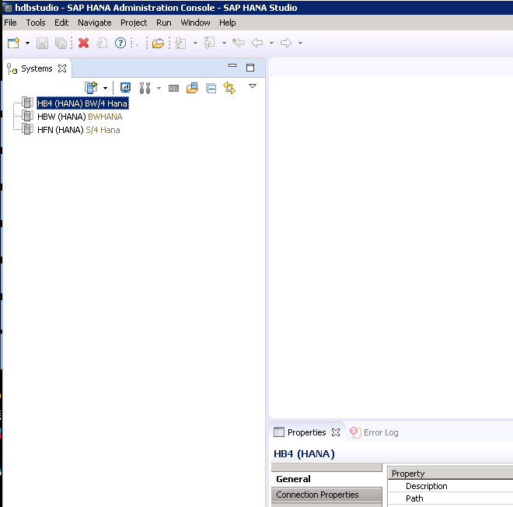Select the HB4 (HANA) BW/4 Hana system

pyautogui.click(x=82, y=103)
